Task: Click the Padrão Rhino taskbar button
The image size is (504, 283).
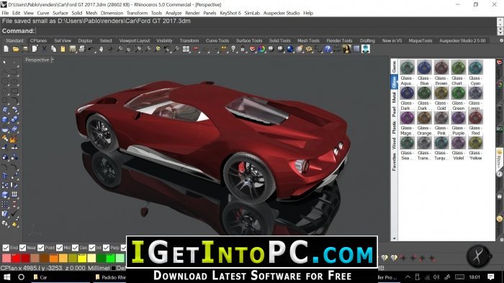Action: [x=110, y=277]
